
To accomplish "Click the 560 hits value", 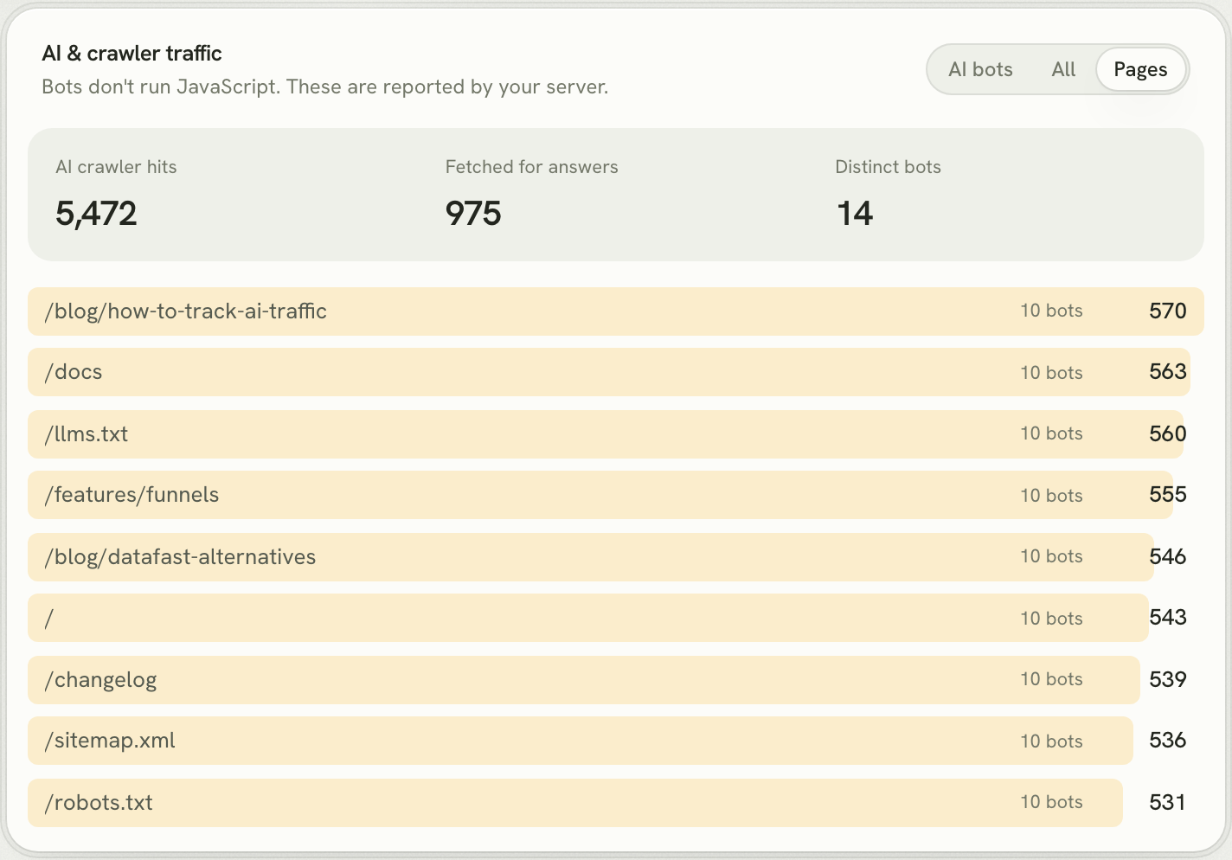I will (1168, 434).
